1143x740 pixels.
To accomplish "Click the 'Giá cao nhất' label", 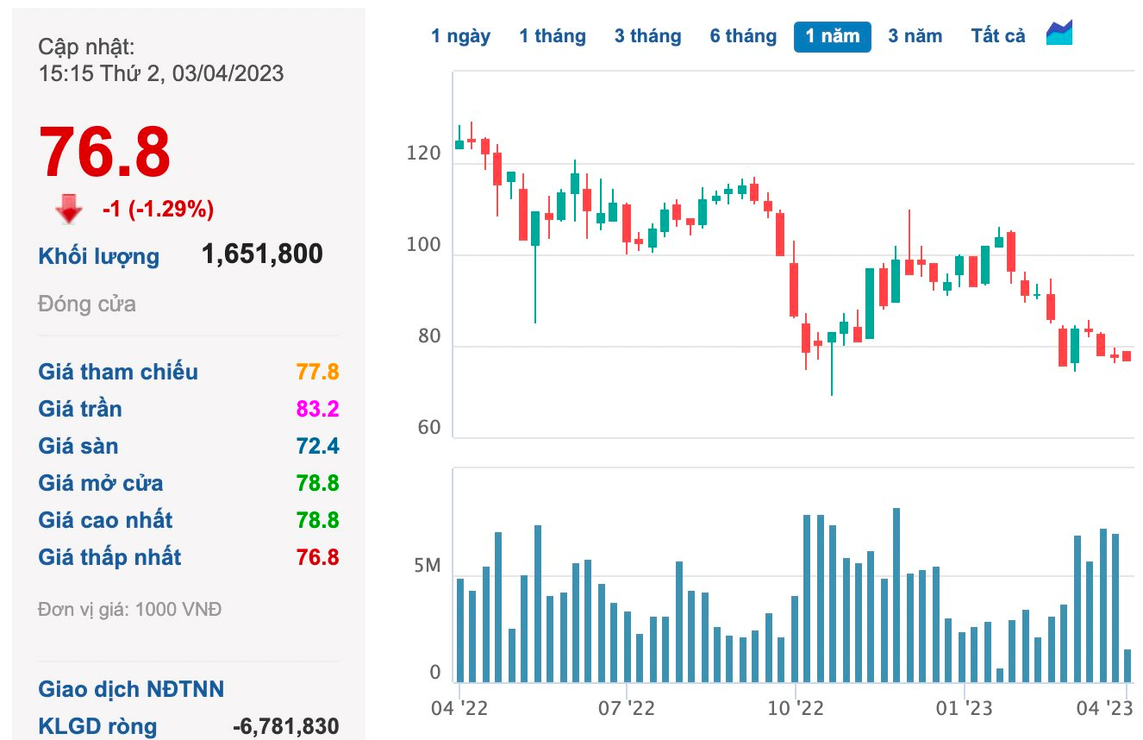I will pos(105,520).
